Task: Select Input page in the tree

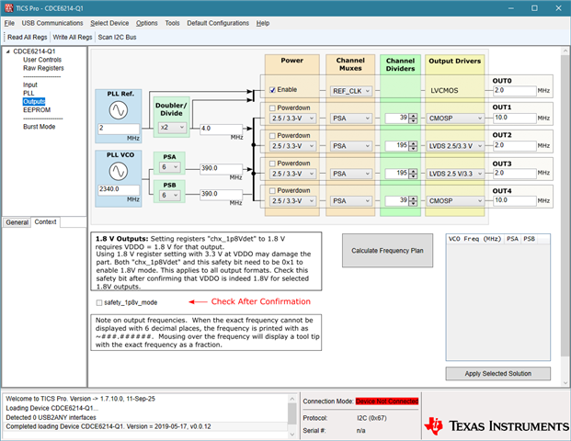Action: [x=30, y=85]
